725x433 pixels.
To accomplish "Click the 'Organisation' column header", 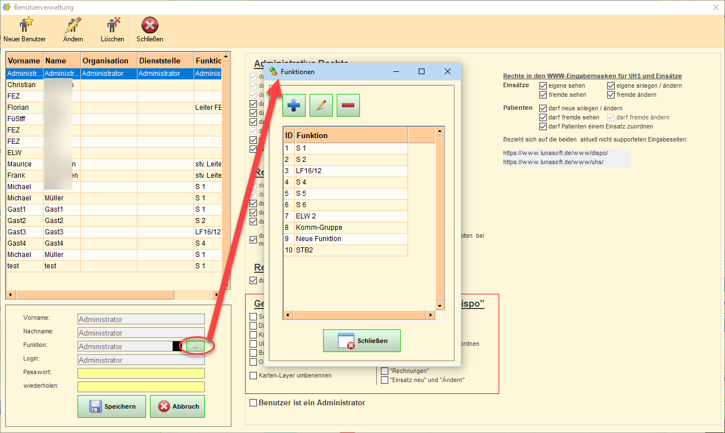I will (109, 61).
